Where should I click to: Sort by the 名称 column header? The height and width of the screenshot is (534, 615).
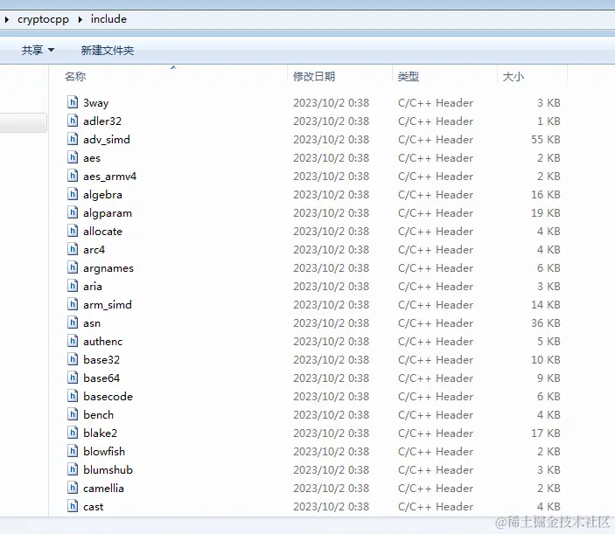point(75,76)
